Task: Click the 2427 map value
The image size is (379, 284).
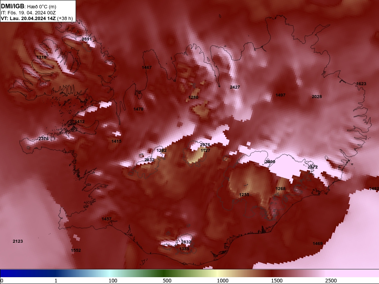Action: (235, 87)
